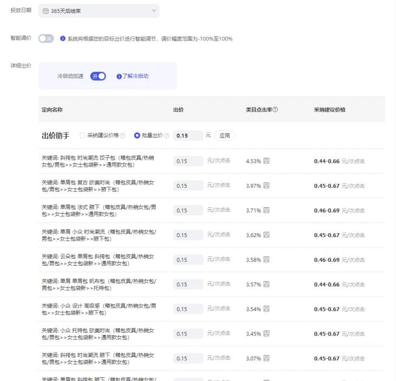396x381 pixels.
Task: Click the bid field for 单肩包 法式 腋下 keyword
Action: pyautogui.click(x=188, y=211)
